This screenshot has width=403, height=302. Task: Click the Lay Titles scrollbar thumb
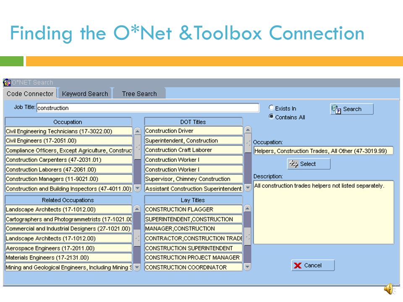click(247, 237)
